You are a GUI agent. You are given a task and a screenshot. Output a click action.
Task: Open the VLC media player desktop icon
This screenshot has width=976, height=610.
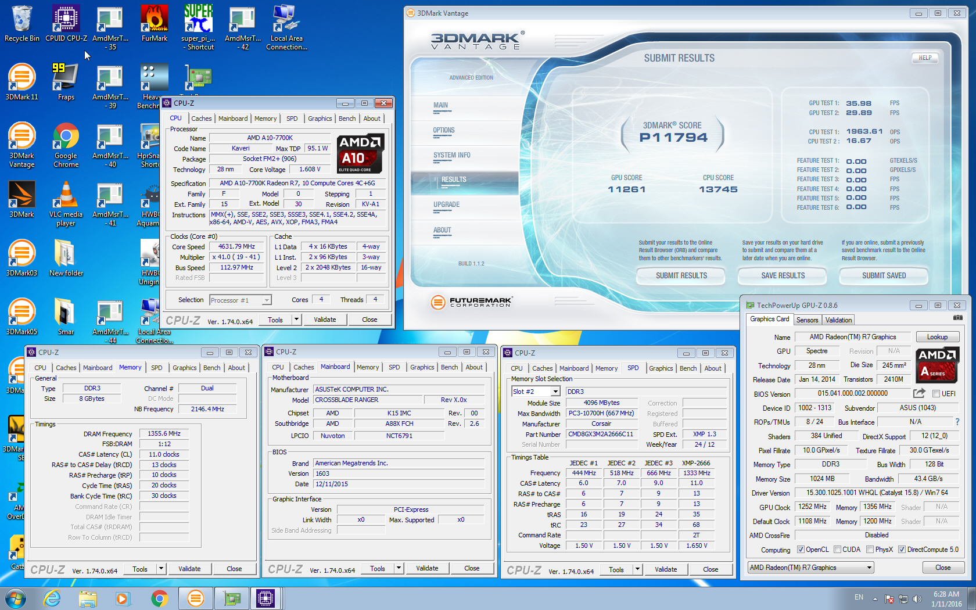(66, 204)
